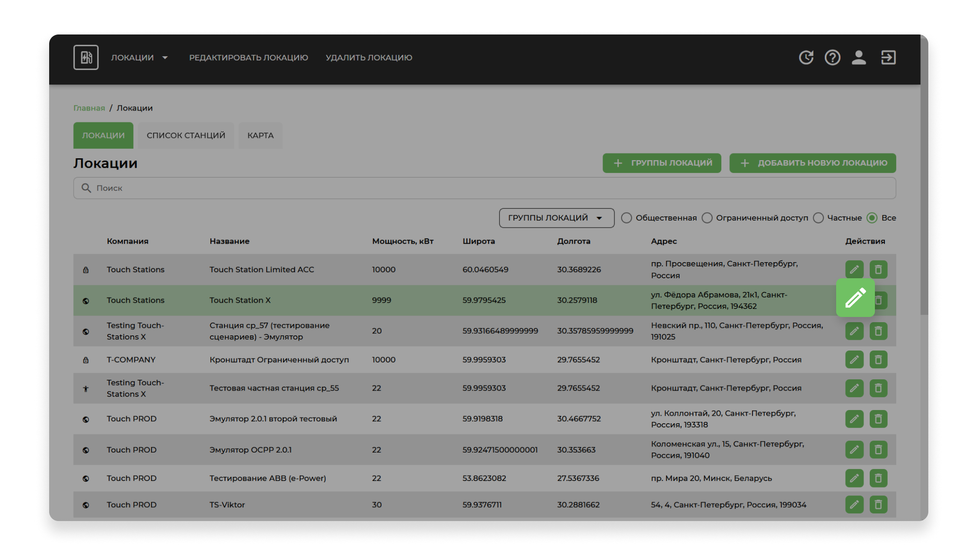The width and height of the screenshot is (977, 556).
Task: Delete Кронштадт Ограниченный доступ location
Action: [x=878, y=359]
